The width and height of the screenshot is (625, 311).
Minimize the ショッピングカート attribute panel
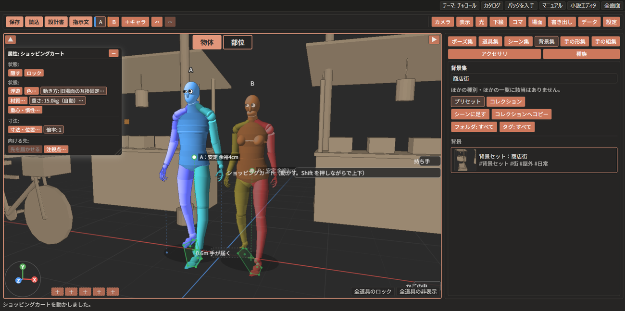pos(113,53)
